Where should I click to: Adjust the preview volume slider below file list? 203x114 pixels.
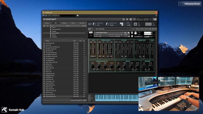click(x=75, y=100)
